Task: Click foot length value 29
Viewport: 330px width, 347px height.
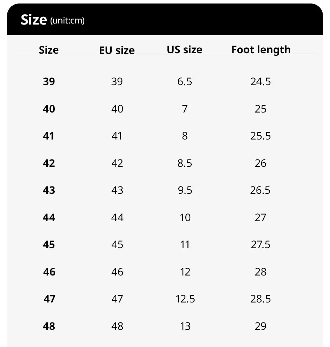Action: pos(260,326)
